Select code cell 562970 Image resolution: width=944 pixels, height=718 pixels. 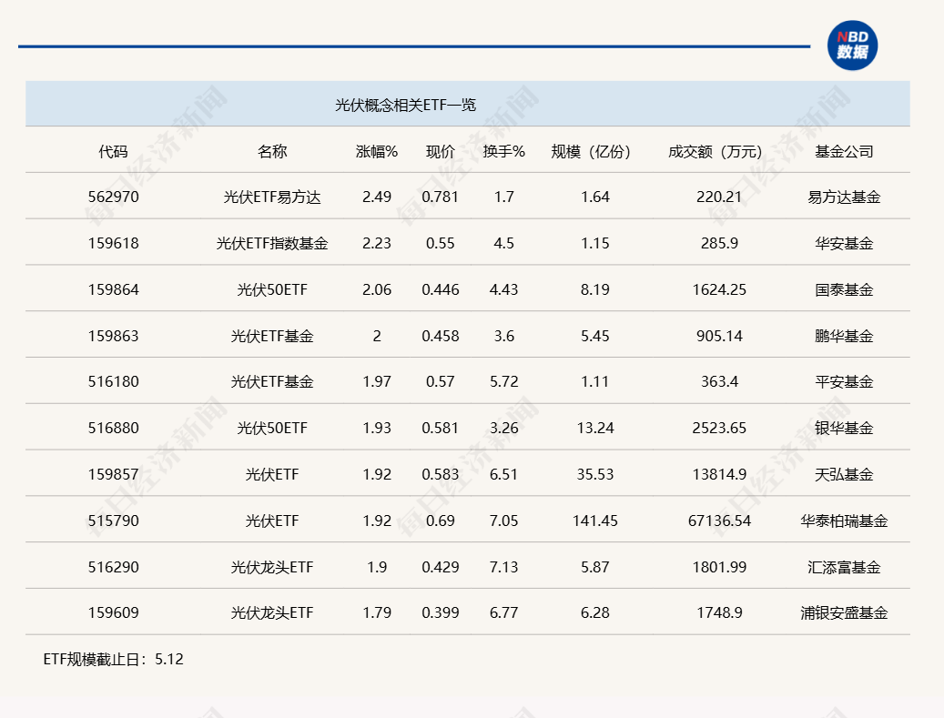coord(113,197)
